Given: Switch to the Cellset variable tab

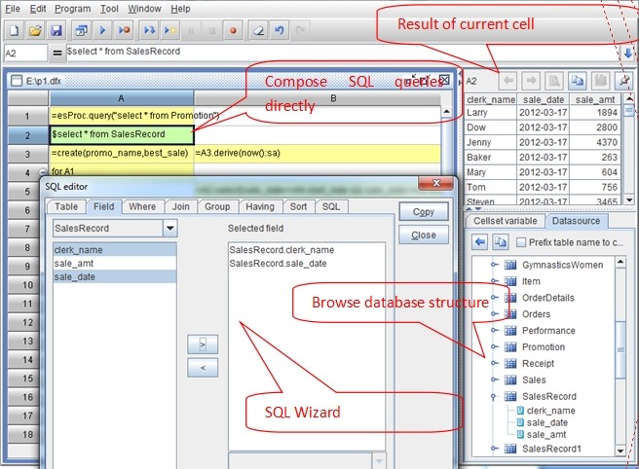Looking at the screenshot, I should coord(506,221).
